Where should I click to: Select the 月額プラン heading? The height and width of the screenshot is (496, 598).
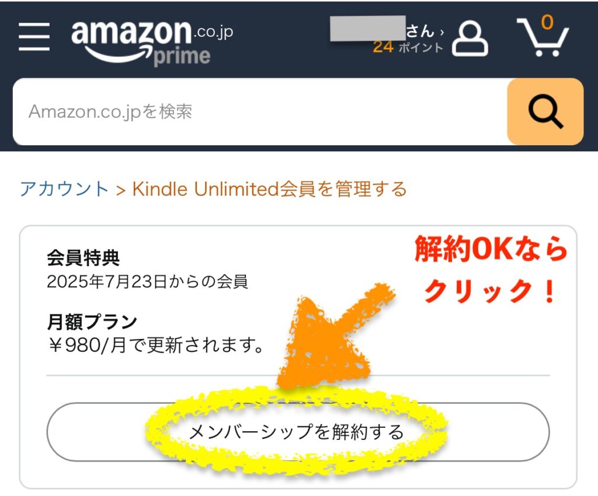click(92, 322)
